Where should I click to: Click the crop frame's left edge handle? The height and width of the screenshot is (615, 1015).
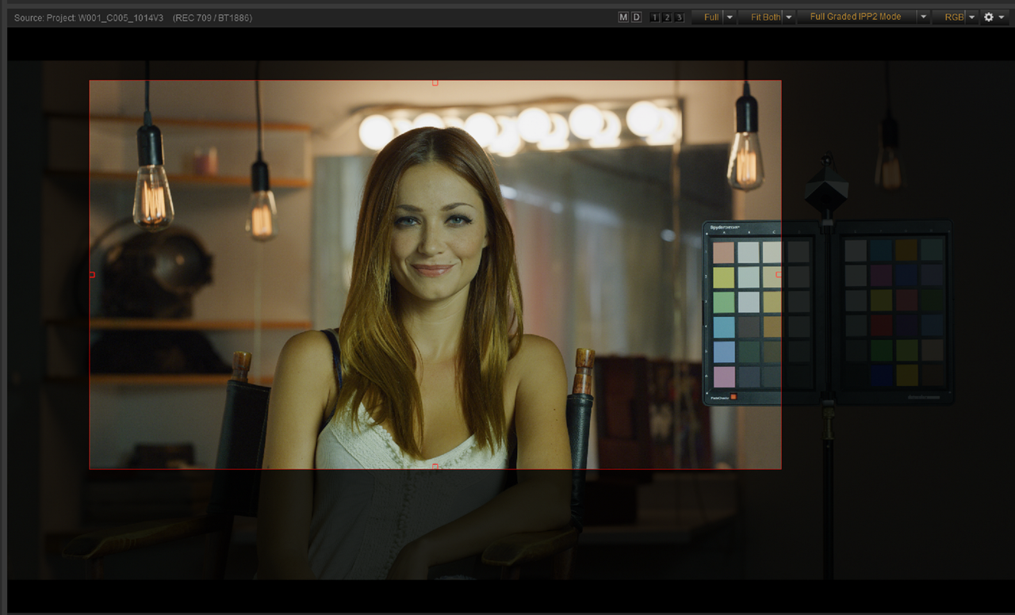[x=92, y=275]
